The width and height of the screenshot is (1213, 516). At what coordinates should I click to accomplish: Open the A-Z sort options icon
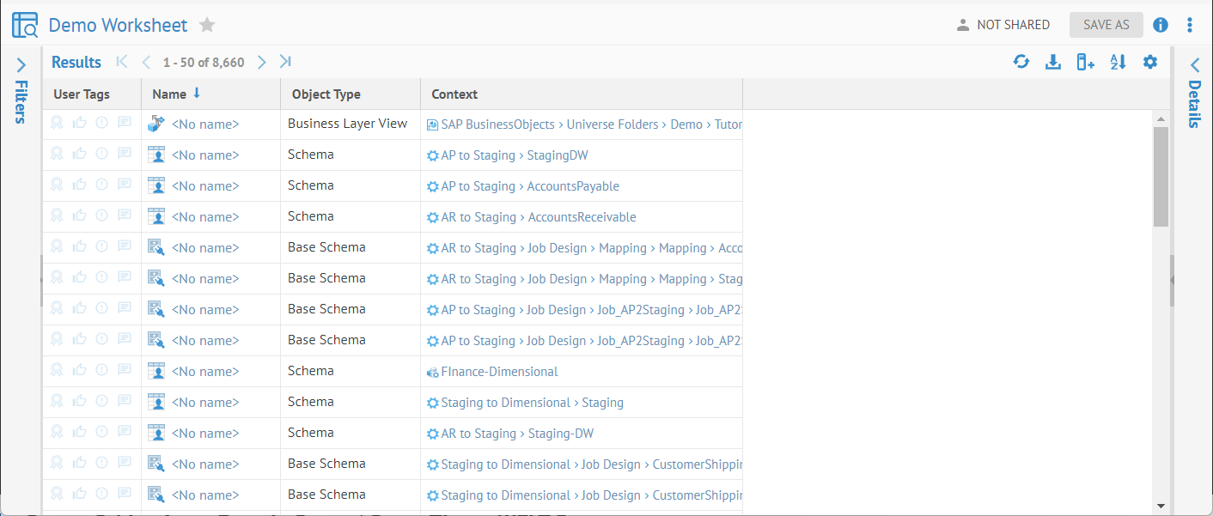click(1118, 62)
